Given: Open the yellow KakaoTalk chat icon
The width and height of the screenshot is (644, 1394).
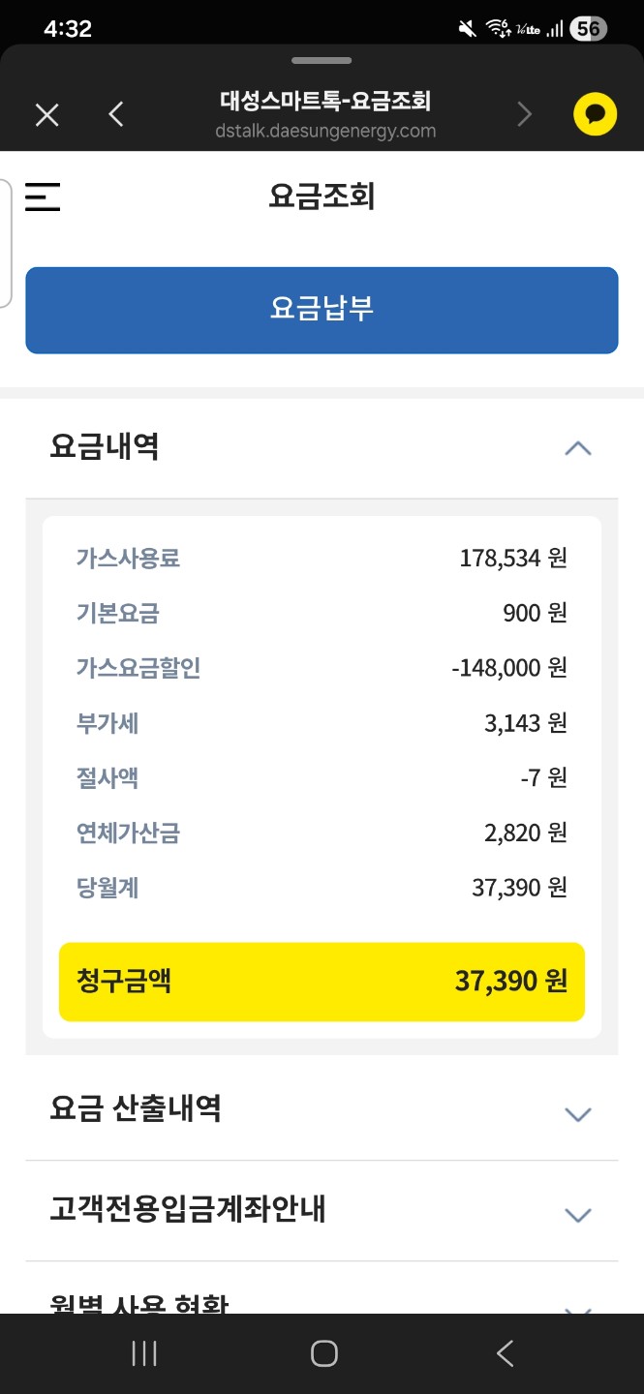Looking at the screenshot, I should pos(595,115).
